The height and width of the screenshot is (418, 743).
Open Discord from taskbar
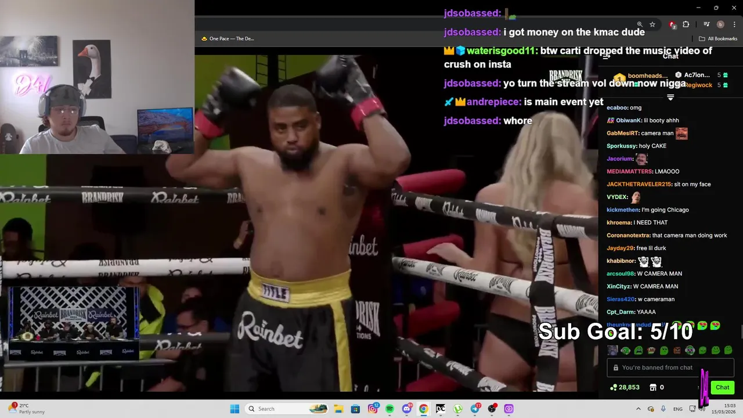click(x=407, y=409)
